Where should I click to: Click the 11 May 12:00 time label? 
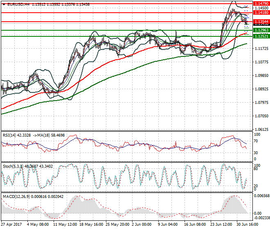point(65,225)
